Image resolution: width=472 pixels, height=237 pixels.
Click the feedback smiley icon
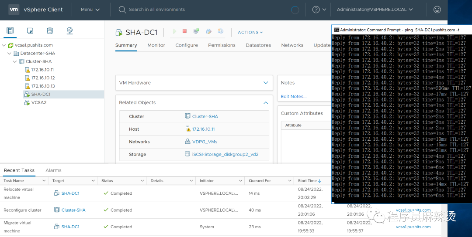coord(437,10)
